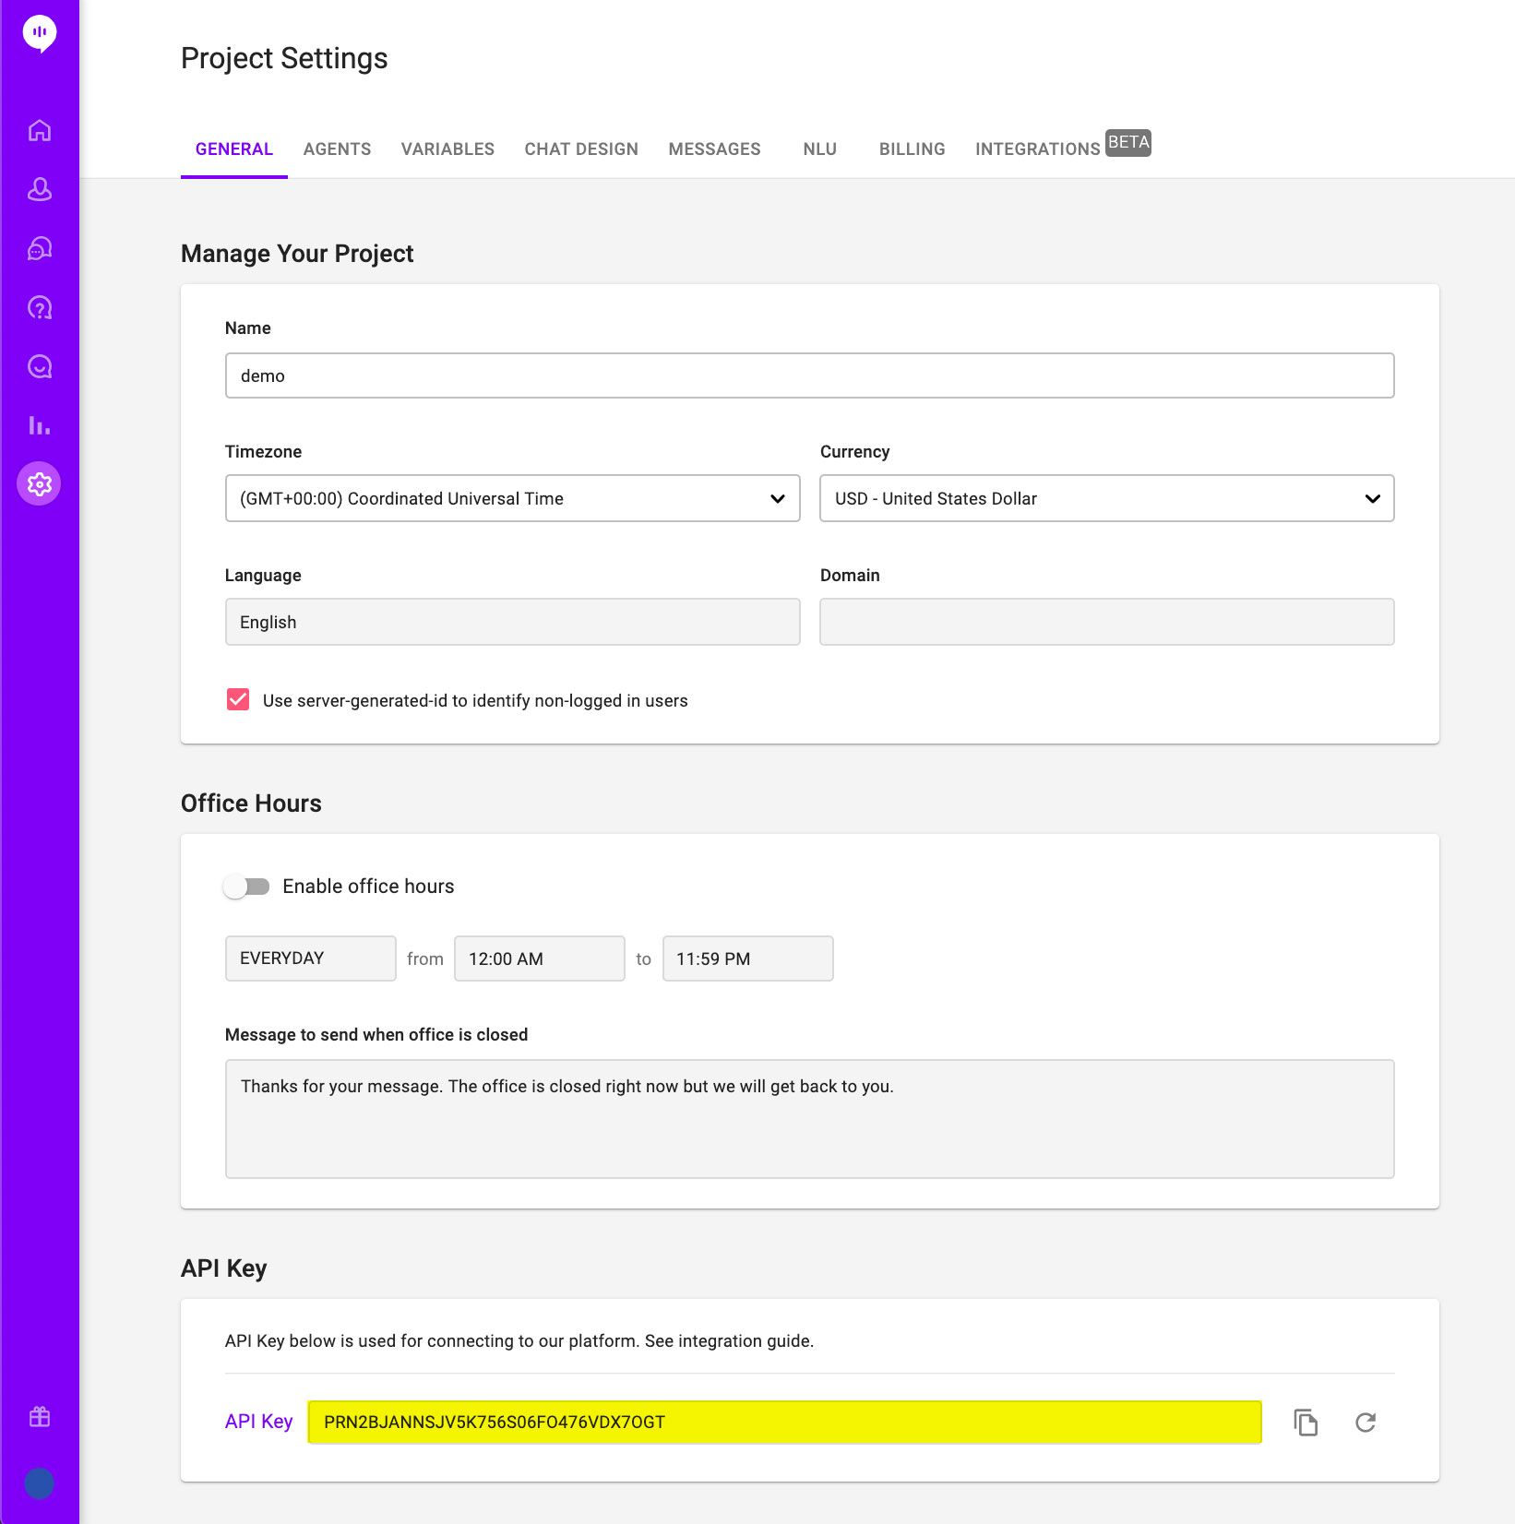Screen dimensions: 1515x1524
Task: Expand the Currency dropdown
Action: tap(1106, 498)
